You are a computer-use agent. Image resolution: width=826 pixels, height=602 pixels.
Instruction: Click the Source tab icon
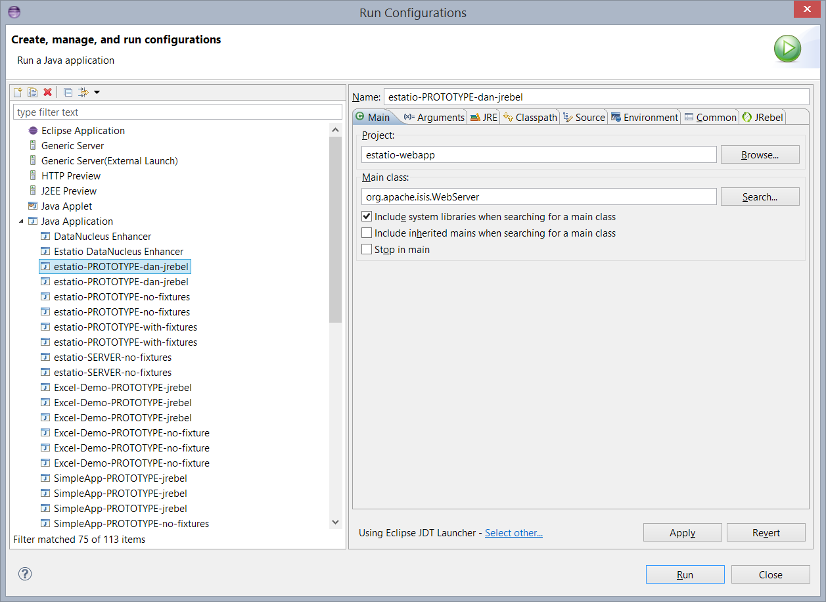point(568,118)
